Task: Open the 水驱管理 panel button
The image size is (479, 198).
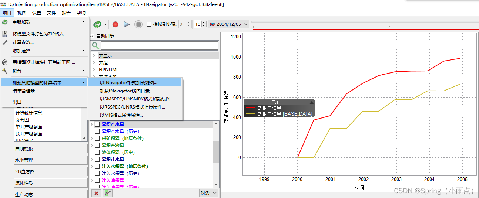Action: click(50, 160)
